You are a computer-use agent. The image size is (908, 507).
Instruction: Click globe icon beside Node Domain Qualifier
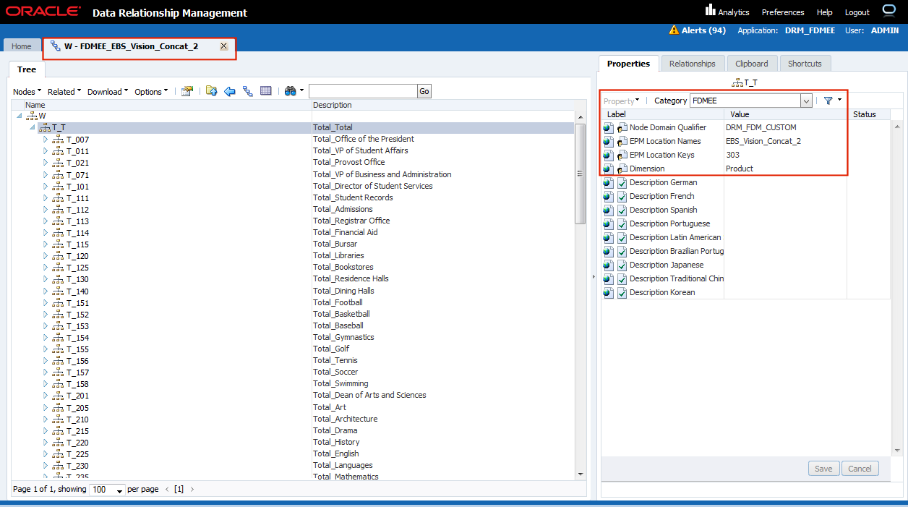click(608, 127)
